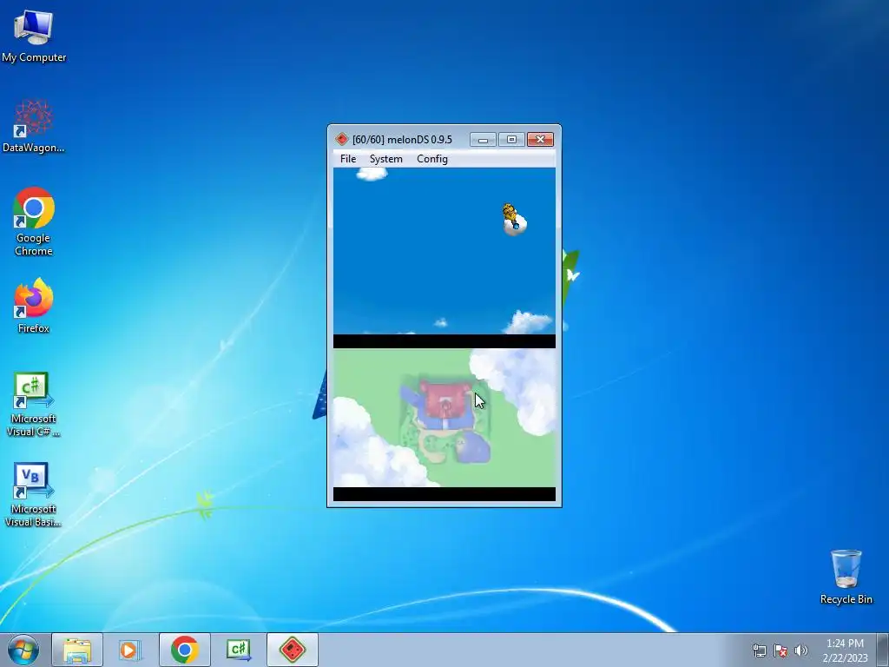Switch to Chrome in the taskbar
889x667 pixels.
point(184,650)
